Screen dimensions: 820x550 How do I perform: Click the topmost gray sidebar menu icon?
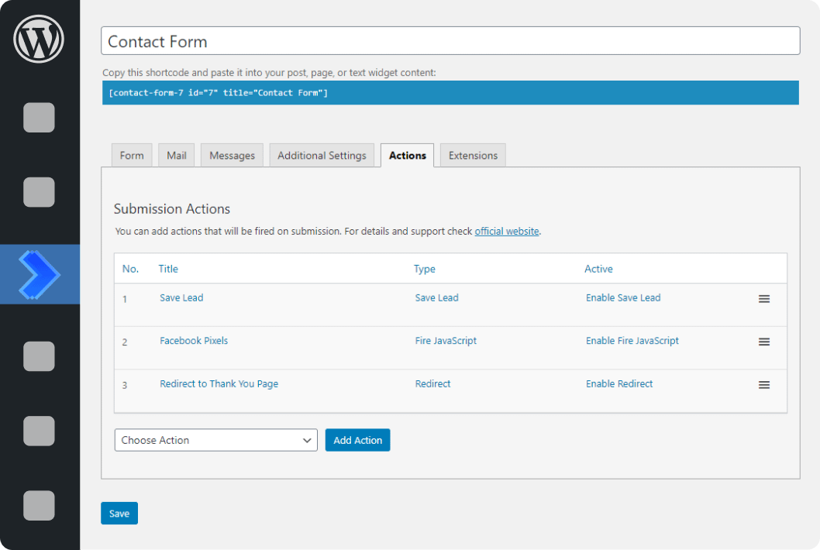tap(39, 118)
